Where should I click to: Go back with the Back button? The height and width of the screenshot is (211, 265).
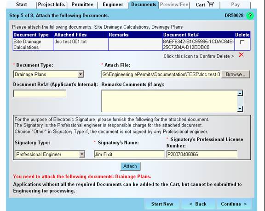(x=198, y=204)
